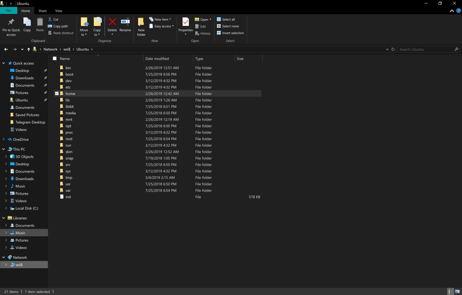Open recent locations dropdown arrow
The height and width of the screenshot is (295, 462).
[x=22, y=49]
